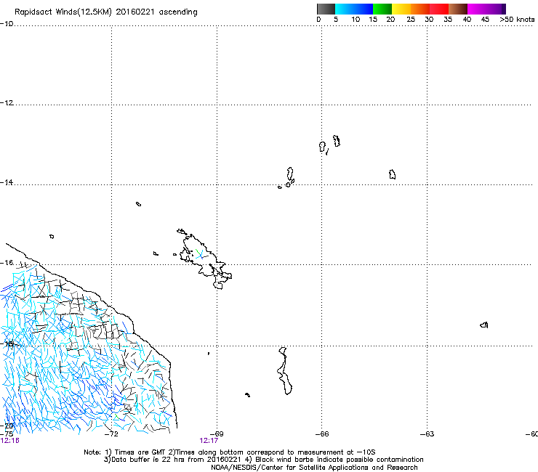Click the gray 0-5 knots legend segment
Screen dimensions: 538x472
(326, 9)
